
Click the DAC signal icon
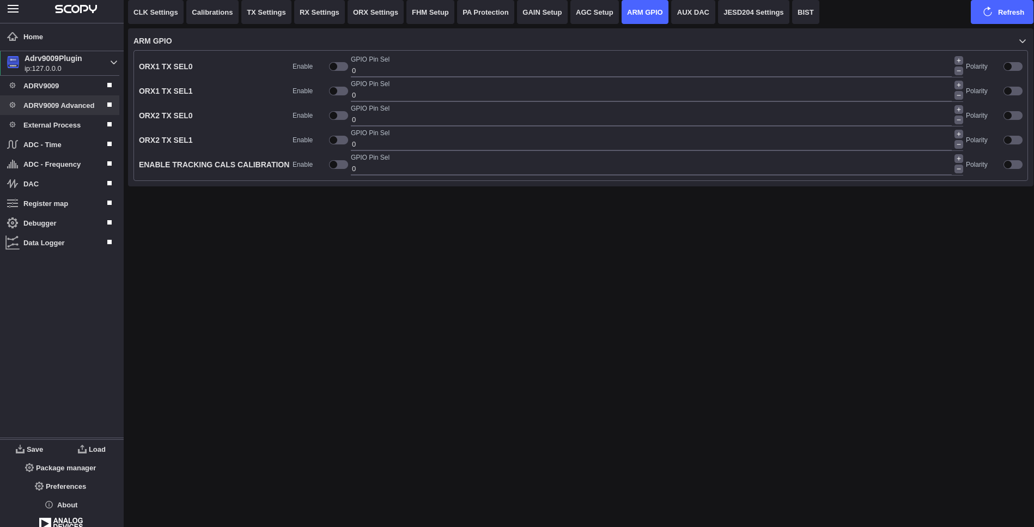tap(13, 184)
